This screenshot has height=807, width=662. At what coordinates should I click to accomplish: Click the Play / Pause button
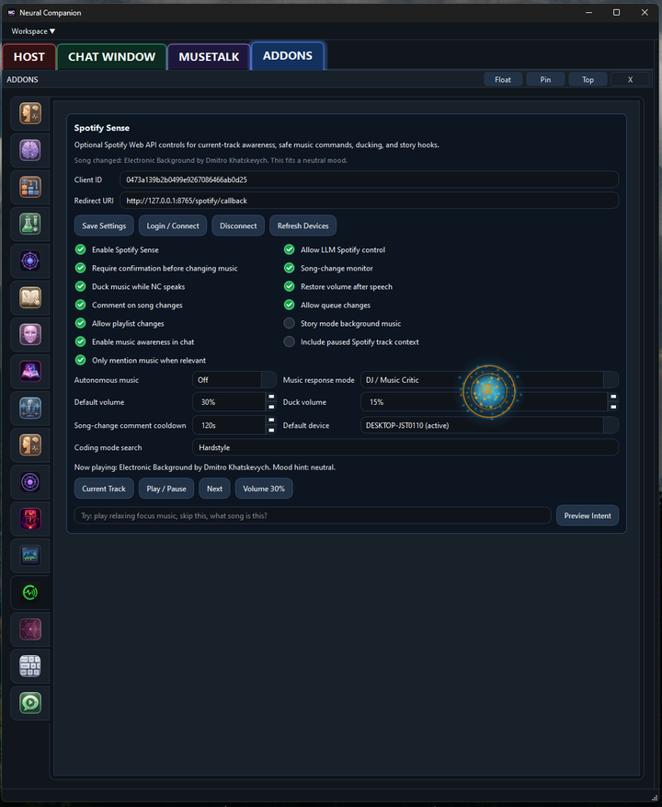[x=166, y=489]
